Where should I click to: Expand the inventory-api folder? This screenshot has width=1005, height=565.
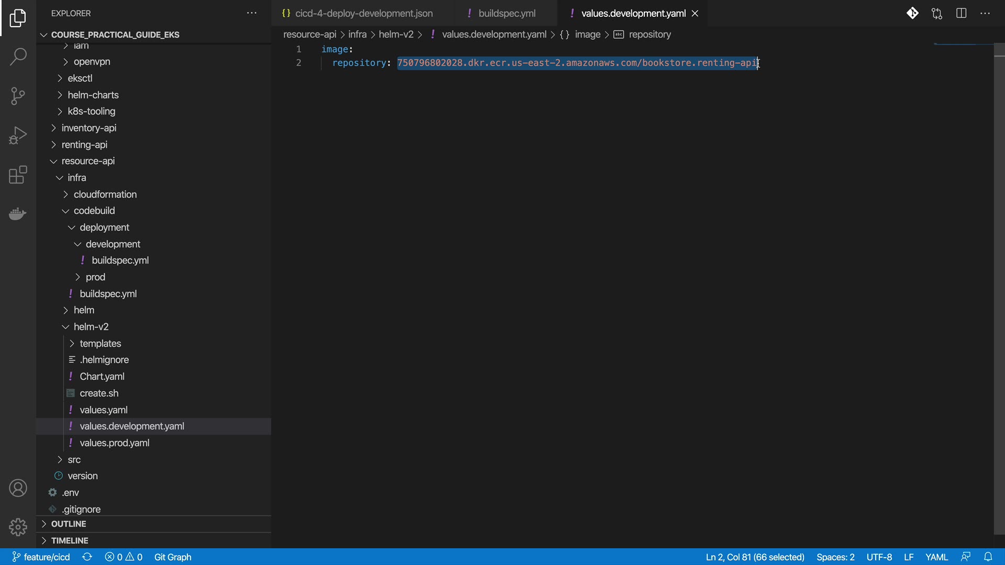coord(88,128)
